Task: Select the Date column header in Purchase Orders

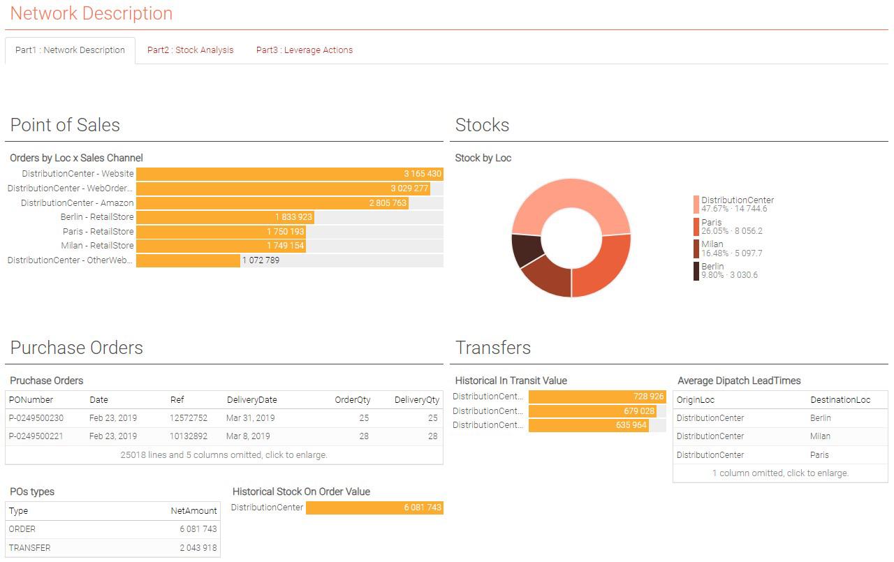Action: pos(98,399)
